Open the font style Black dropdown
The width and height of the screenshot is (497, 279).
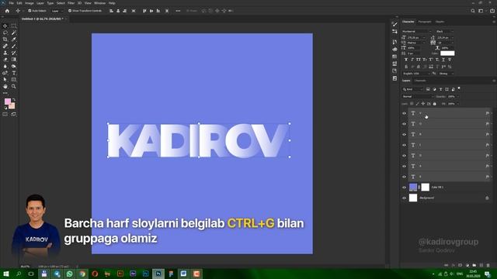[x=444, y=31]
